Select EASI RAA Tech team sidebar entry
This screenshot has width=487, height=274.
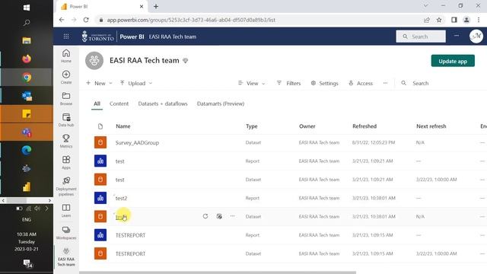66,257
